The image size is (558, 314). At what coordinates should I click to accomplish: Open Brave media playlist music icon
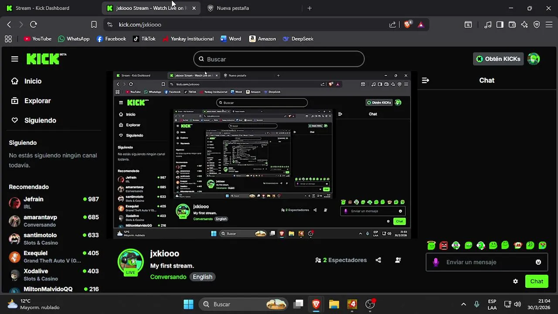488,25
